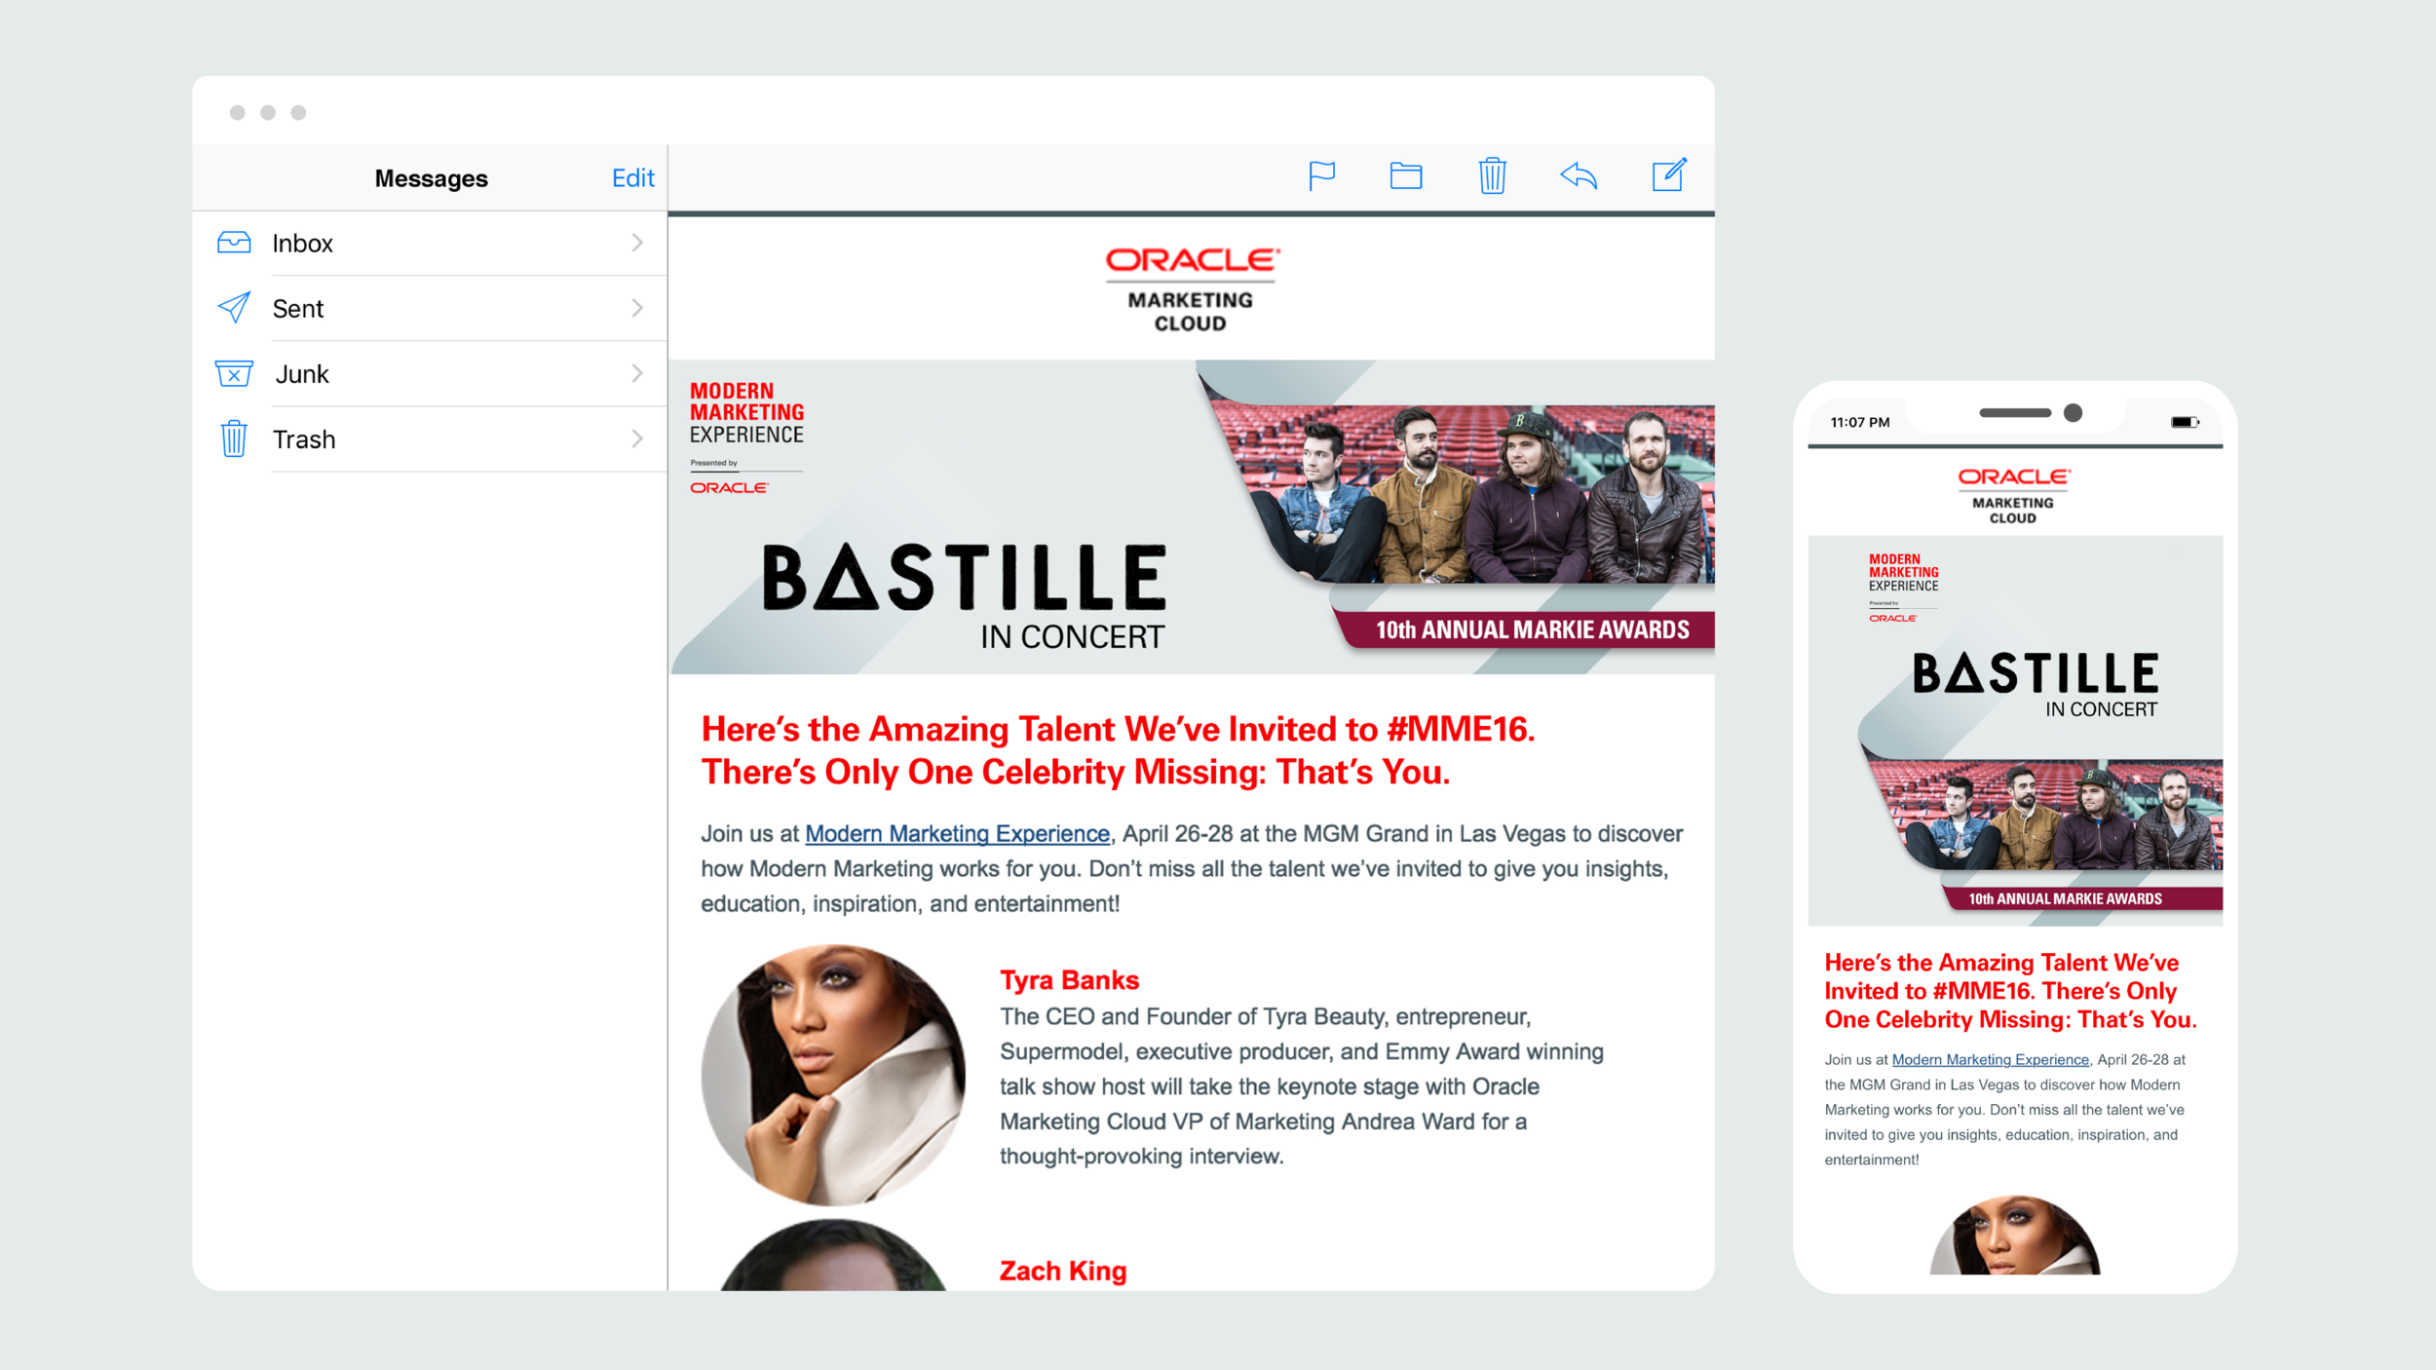Click the Tyra Banks heading
Viewport: 2436px width, 1370px height.
pyautogui.click(x=1069, y=980)
